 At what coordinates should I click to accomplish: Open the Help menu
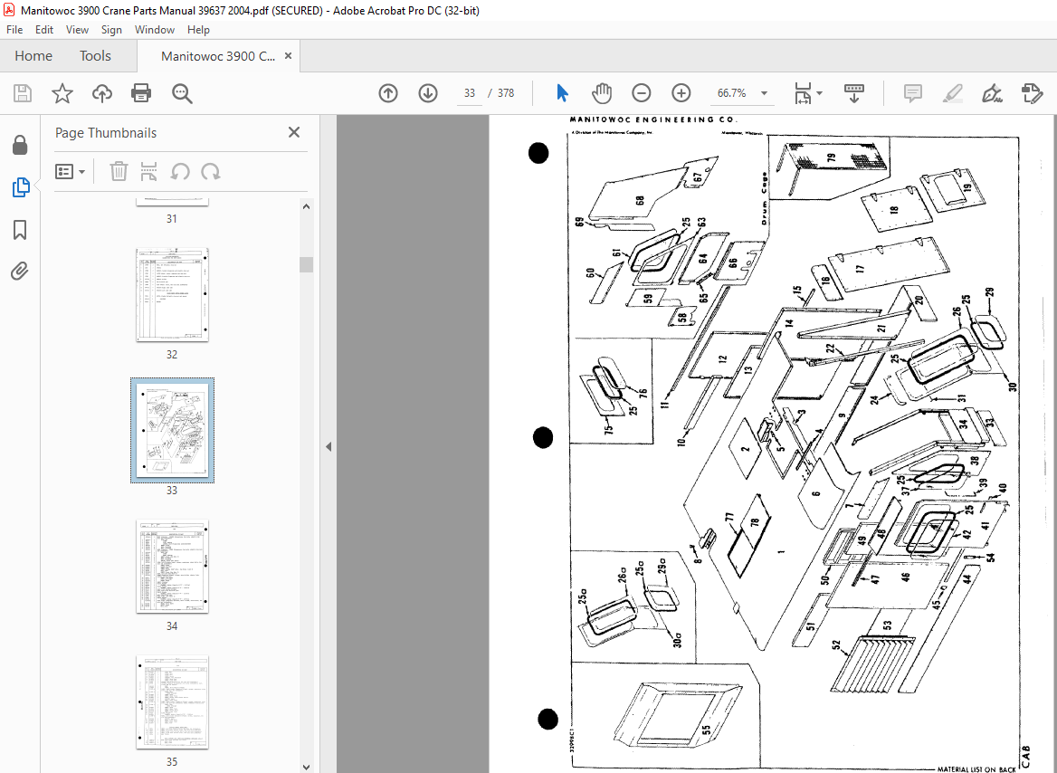click(x=198, y=30)
